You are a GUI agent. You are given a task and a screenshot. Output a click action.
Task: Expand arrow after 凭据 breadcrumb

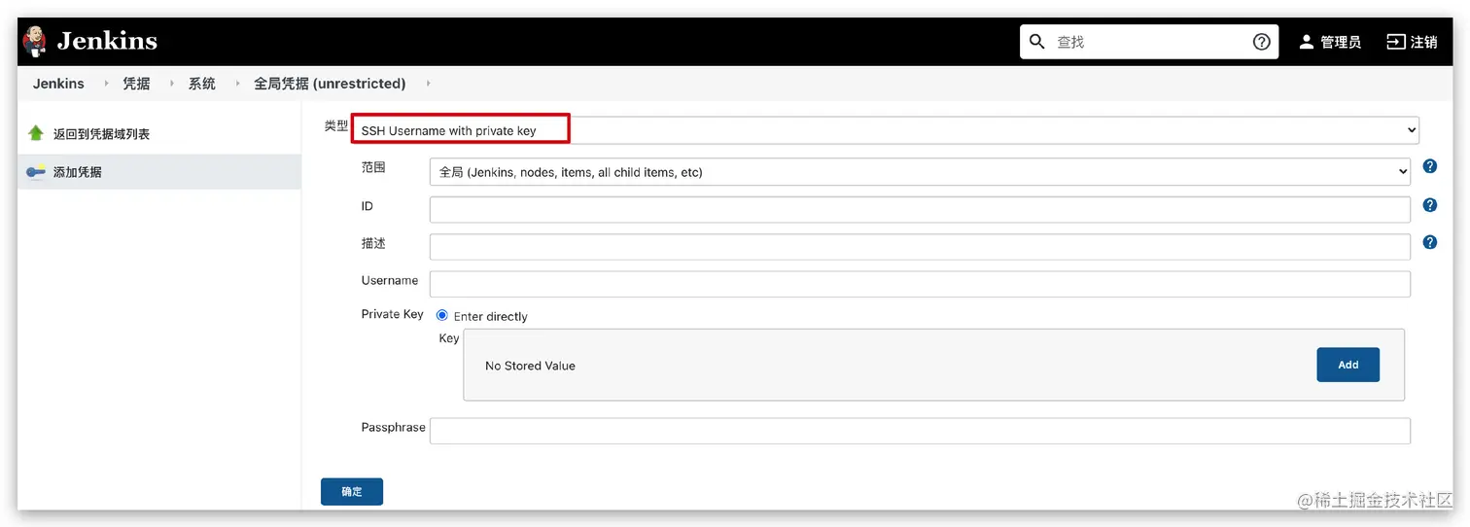point(170,84)
